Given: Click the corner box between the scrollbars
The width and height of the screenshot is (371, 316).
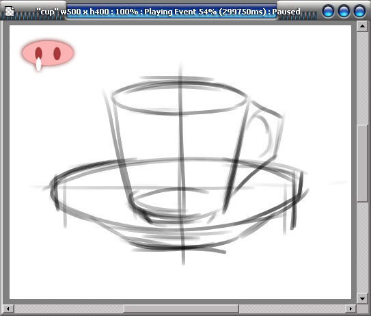Looking at the screenshot, I should pyautogui.click(x=362, y=308).
